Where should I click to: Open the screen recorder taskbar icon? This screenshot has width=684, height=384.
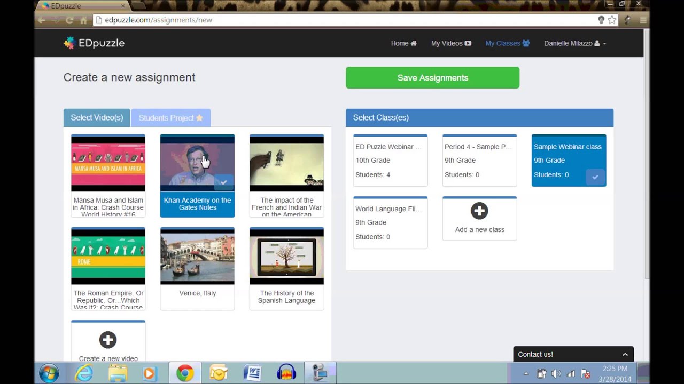(320, 373)
